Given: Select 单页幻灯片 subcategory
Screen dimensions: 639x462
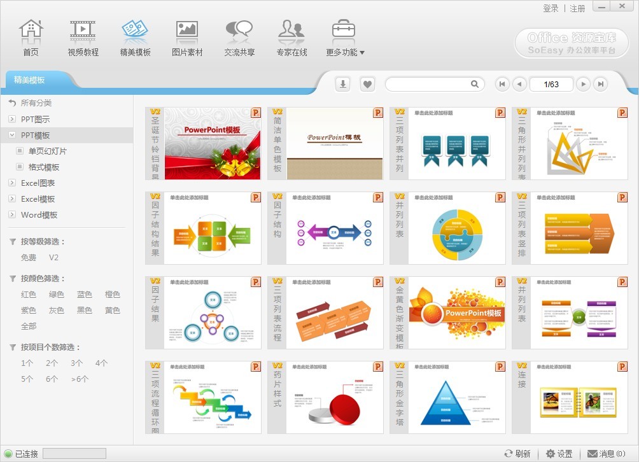Looking at the screenshot, I should coord(47,151).
